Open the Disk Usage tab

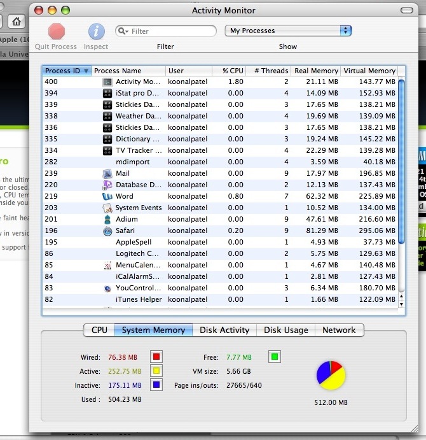click(x=286, y=330)
